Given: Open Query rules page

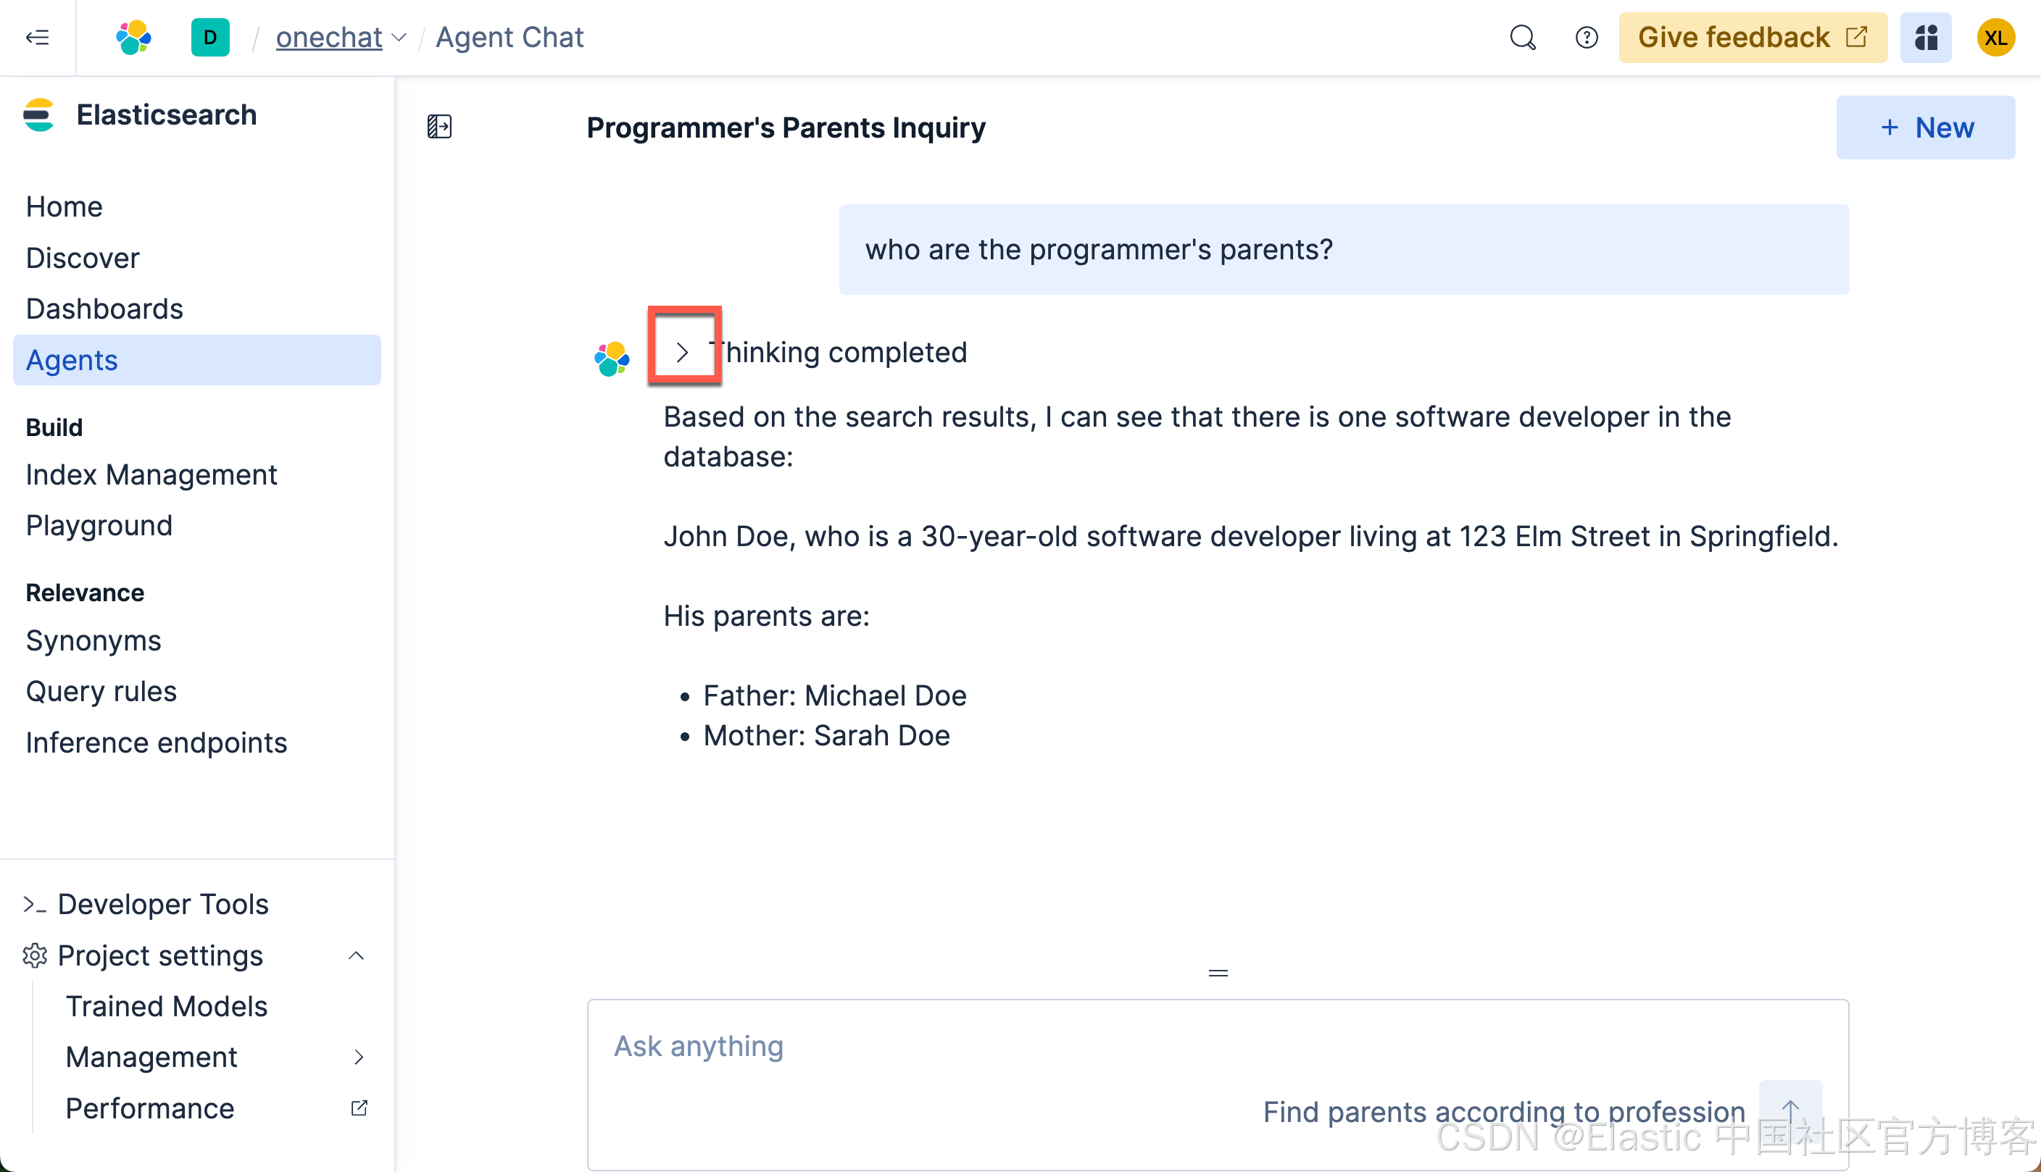Looking at the screenshot, I should tap(101, 692).
